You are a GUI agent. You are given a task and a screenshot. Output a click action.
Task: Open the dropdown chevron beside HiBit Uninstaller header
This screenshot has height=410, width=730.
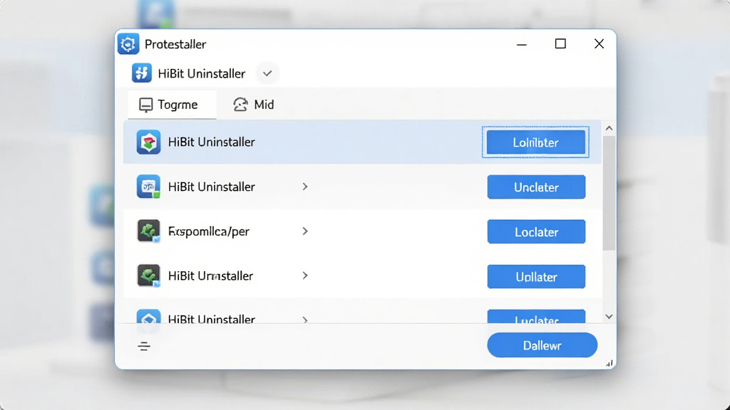pos(267,73)
